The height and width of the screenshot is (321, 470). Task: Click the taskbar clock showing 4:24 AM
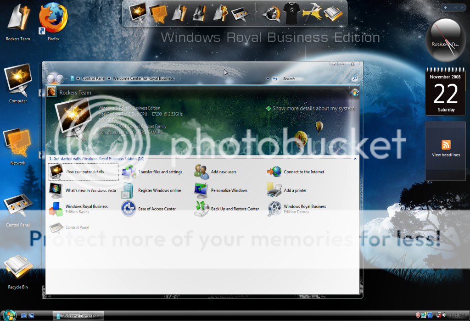(458, 315)
